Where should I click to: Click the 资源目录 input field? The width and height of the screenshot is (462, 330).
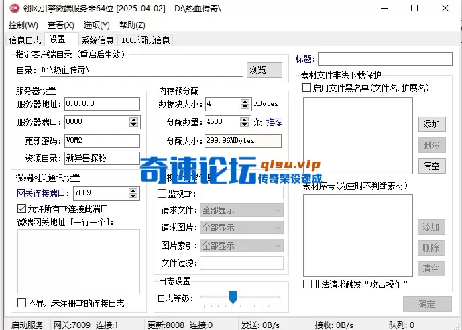102,158
